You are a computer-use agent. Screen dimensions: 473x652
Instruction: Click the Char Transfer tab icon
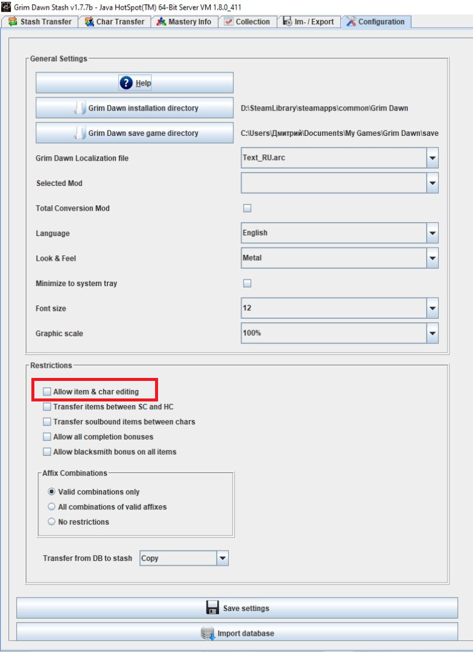point(89,22)
